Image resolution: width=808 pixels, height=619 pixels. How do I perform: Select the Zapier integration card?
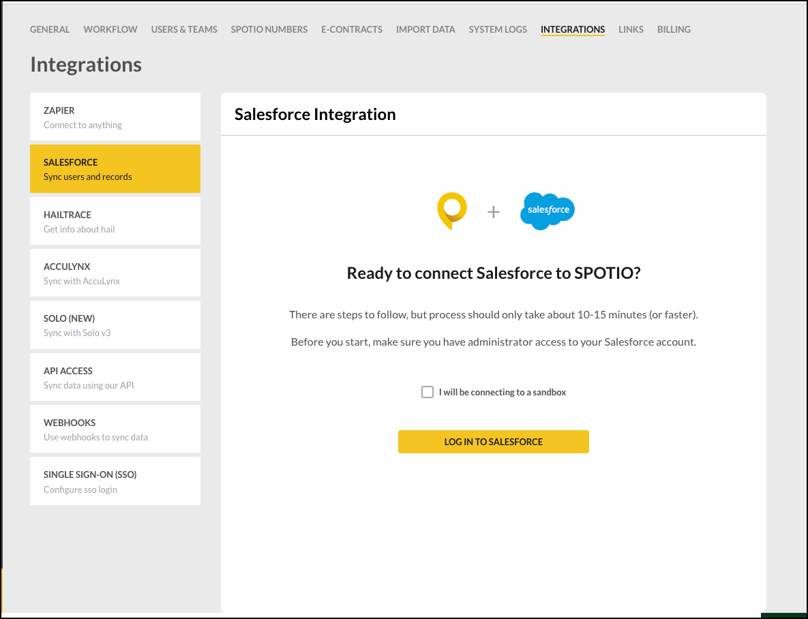click(x=115, y=117)
